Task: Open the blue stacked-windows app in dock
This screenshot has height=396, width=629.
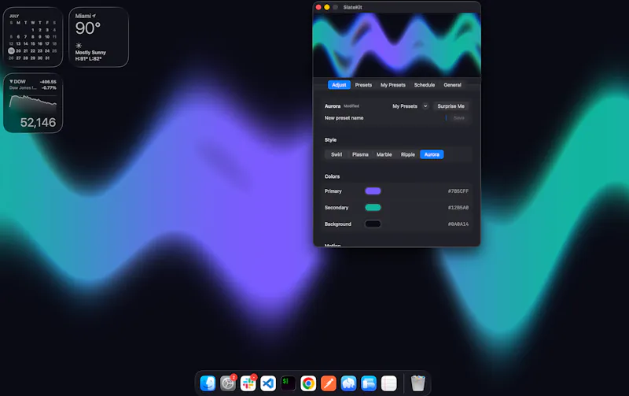Action: pyautogui.click(x=368, y=383)
